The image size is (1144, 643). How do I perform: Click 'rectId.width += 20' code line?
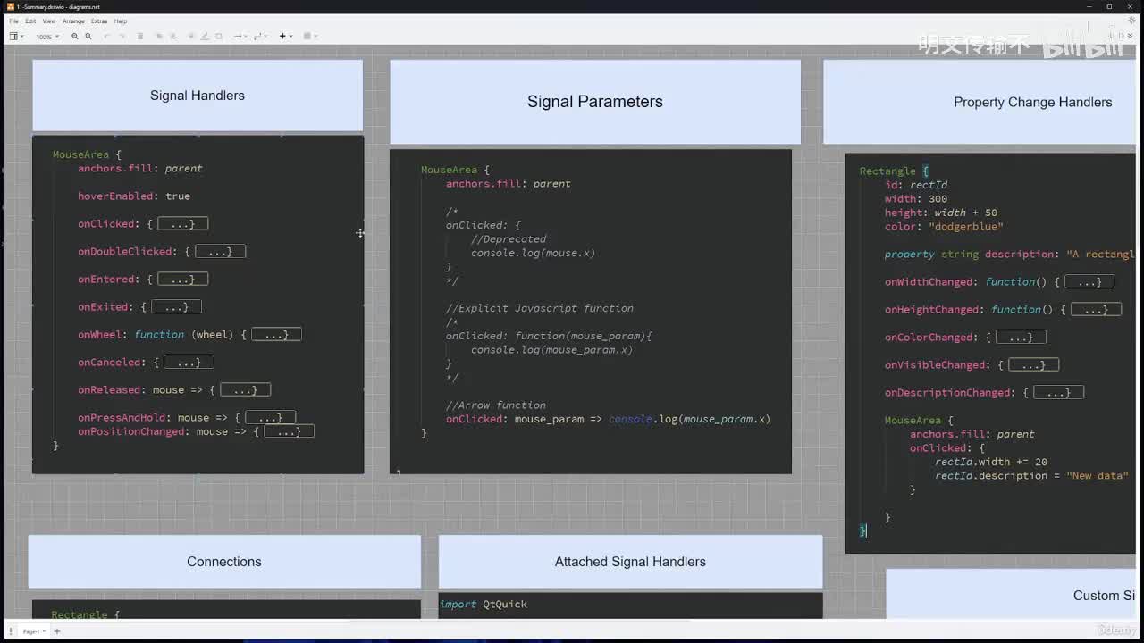tap(991, 463)
